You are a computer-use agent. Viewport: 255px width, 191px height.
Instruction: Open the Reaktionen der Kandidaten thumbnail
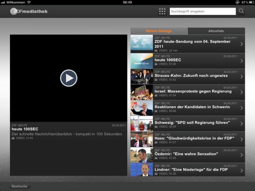(142, 108)
